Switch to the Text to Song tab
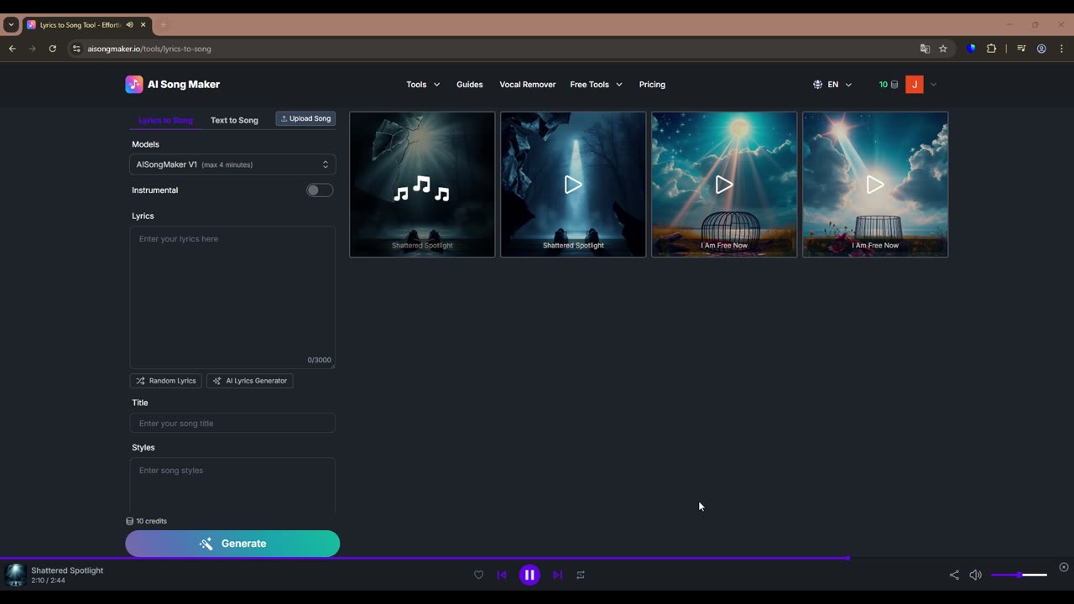Viewport: 1074px width, 604px height. click(x=234, y=120)
